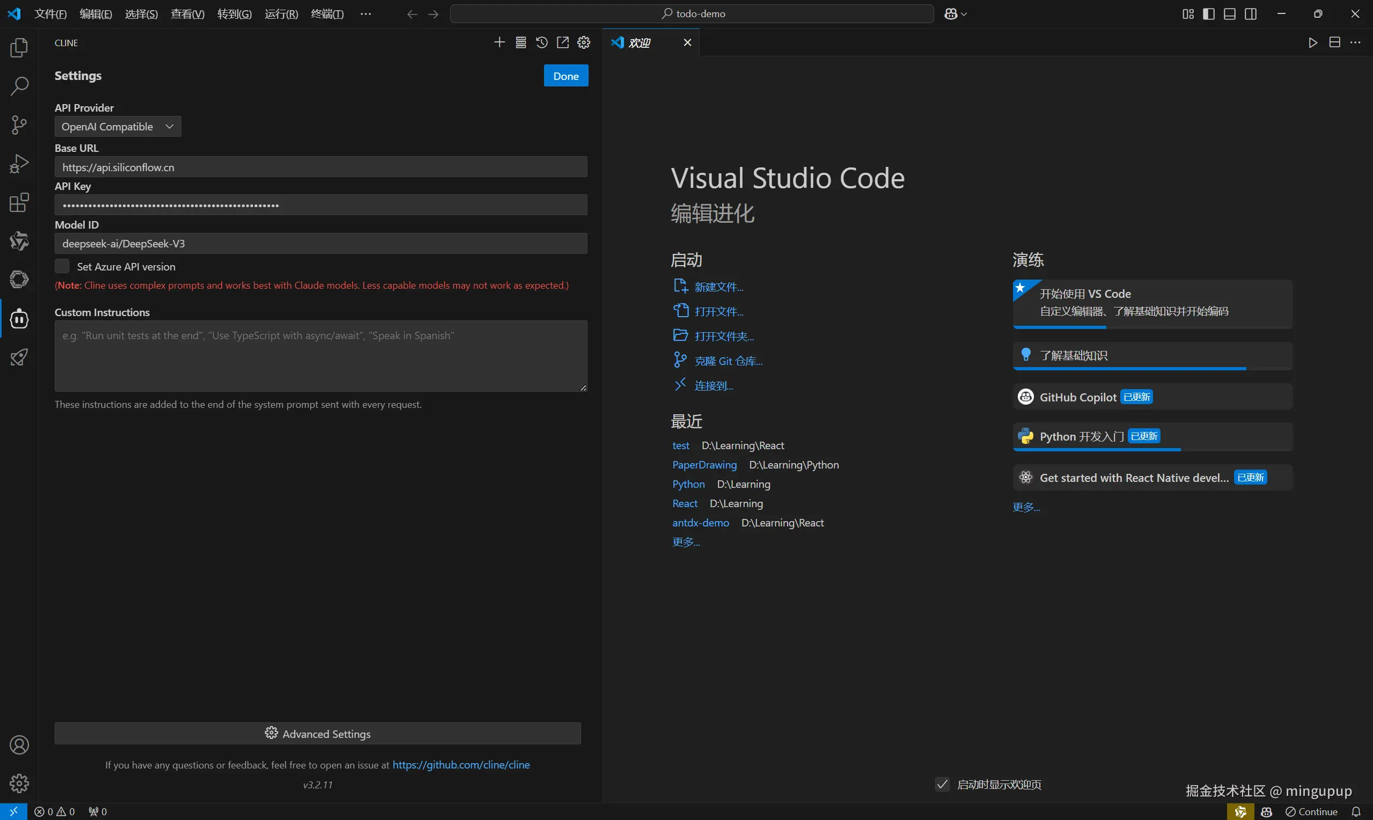Open Cline task history icon

[x=541, y=42]
